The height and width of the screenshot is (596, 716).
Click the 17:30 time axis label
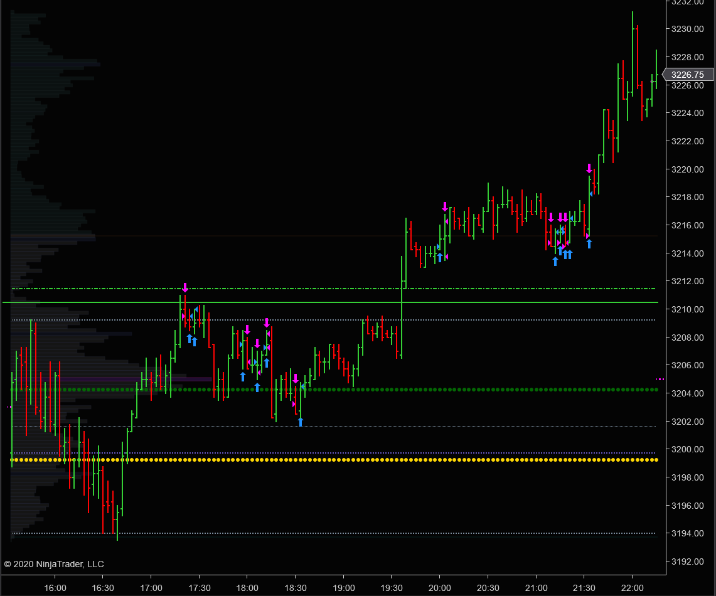199,588
